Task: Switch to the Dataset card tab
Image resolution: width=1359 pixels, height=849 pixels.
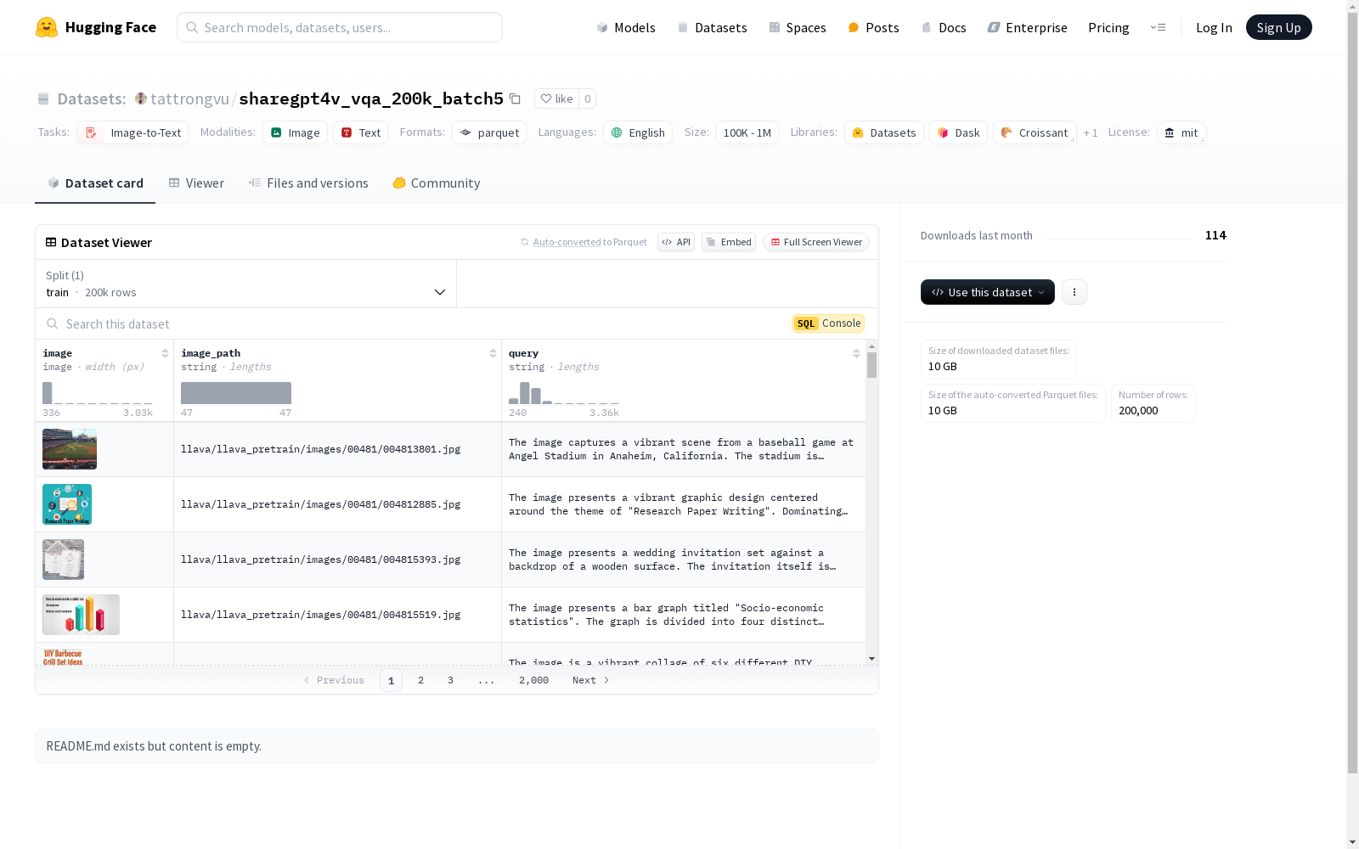Action: (x=95, y=183)
